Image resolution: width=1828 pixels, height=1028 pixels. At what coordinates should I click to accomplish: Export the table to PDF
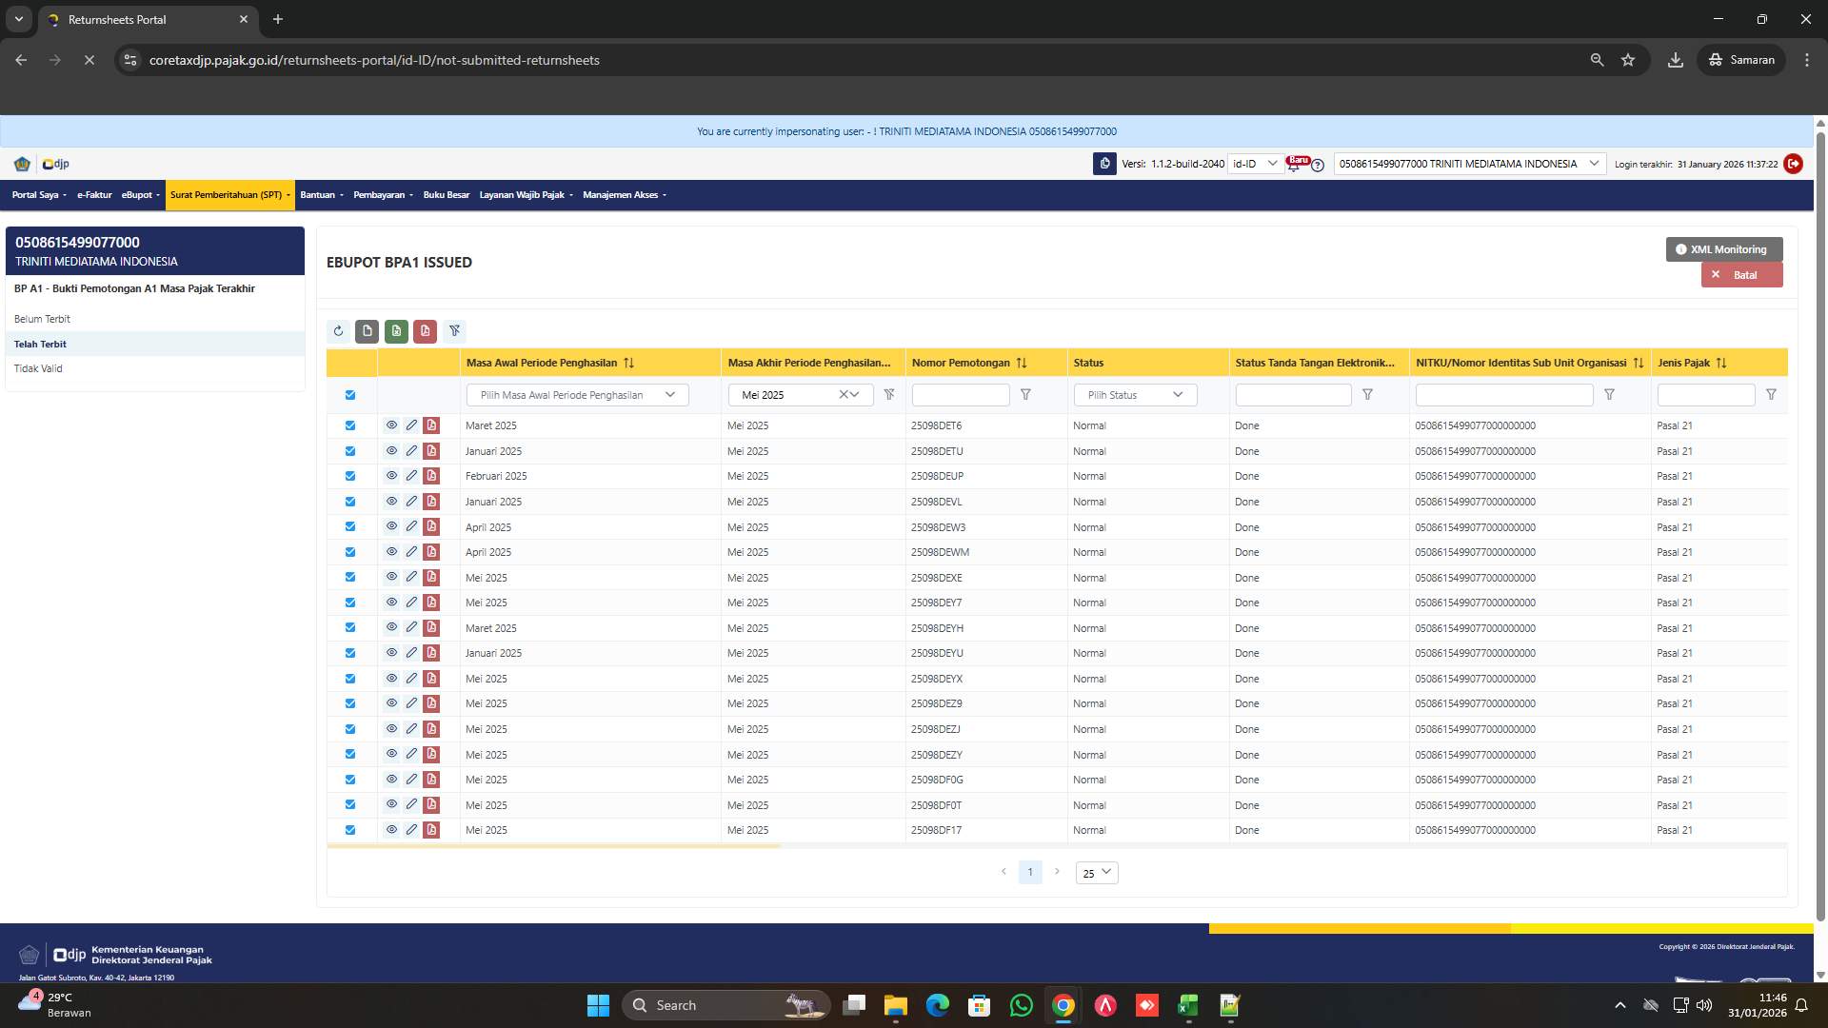pyautogui.click(x=426, y=331)
